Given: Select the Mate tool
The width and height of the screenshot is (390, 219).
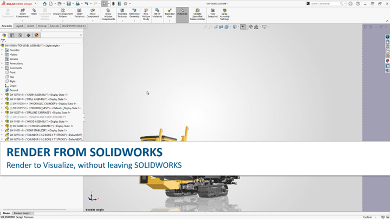Looking at the screenshot, I should click(34, 12).
